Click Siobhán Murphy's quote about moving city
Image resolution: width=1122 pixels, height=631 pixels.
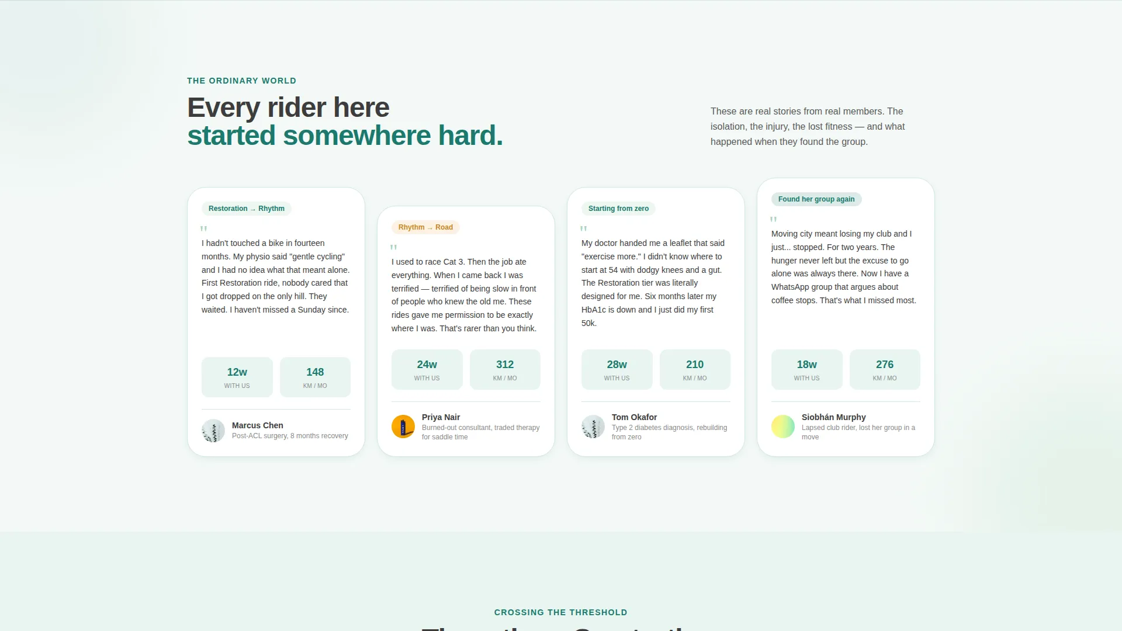click(x=844, y=267)
